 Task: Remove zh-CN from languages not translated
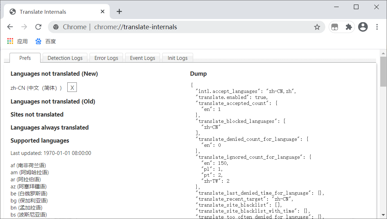pyautogui.click(x=72, y=87)
